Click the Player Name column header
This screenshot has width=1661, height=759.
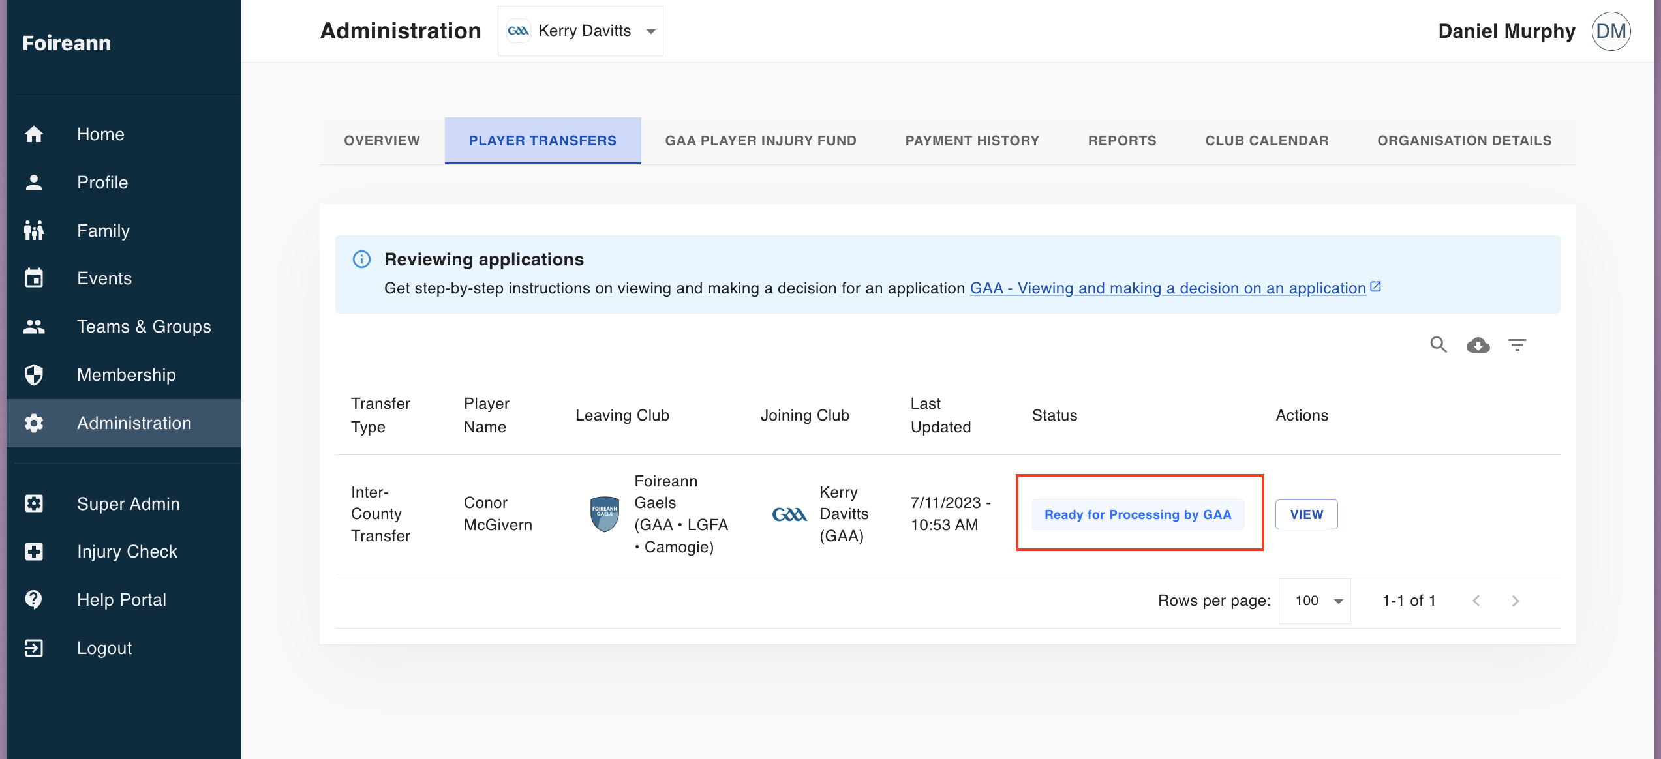click(x=486, y=415)
